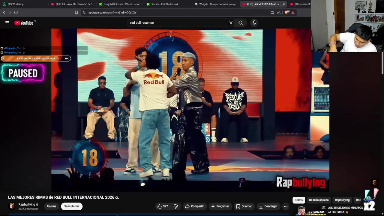Click the Extensible 1 sub goal bar
This screenshot has height=216, width=384.
click(36, 58)
